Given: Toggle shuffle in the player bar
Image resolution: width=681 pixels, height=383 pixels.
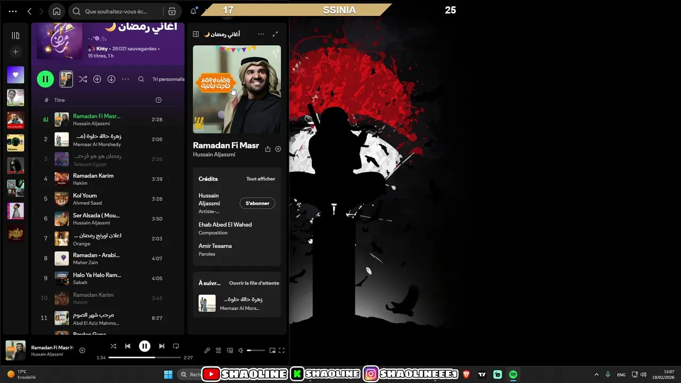Looking at the screenshot, I should 113,346.
